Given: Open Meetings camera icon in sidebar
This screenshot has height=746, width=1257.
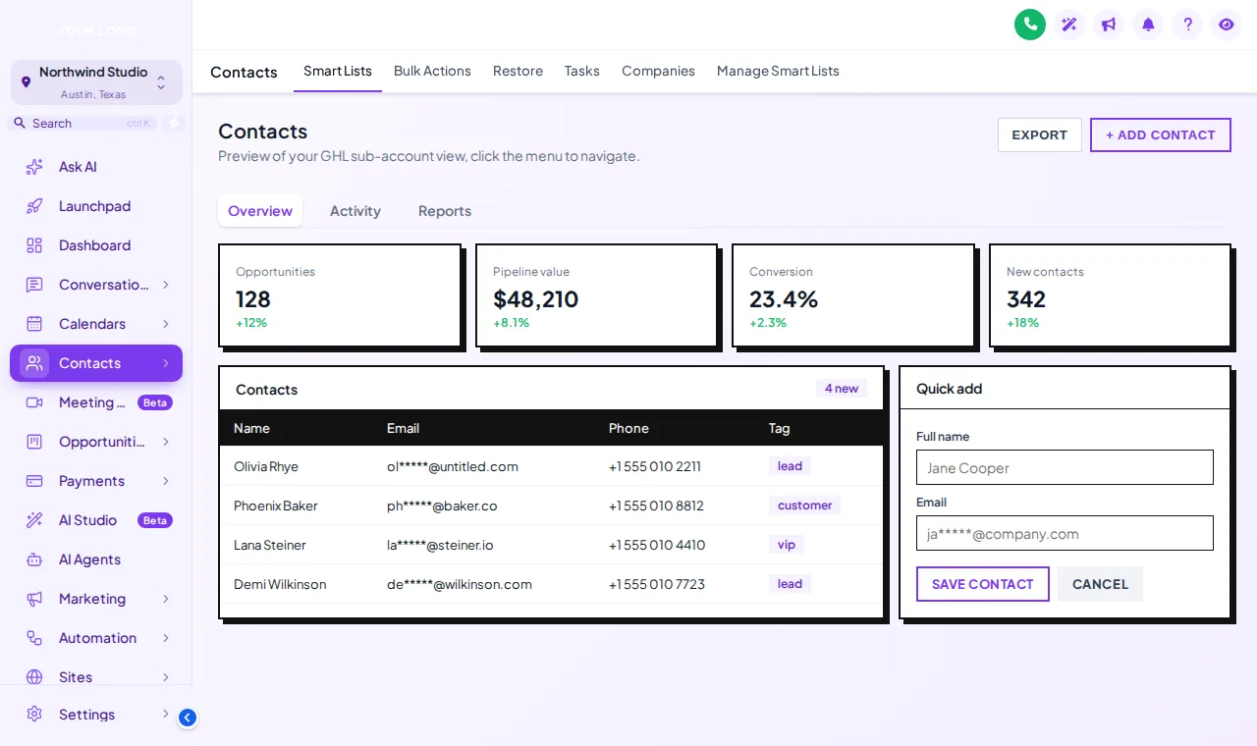Looking at the screenshot, I should pos(34,402).
